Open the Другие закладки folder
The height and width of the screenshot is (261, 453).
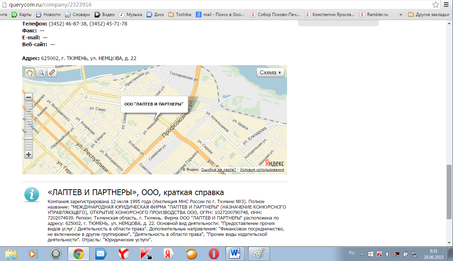[x=429, y=15]
